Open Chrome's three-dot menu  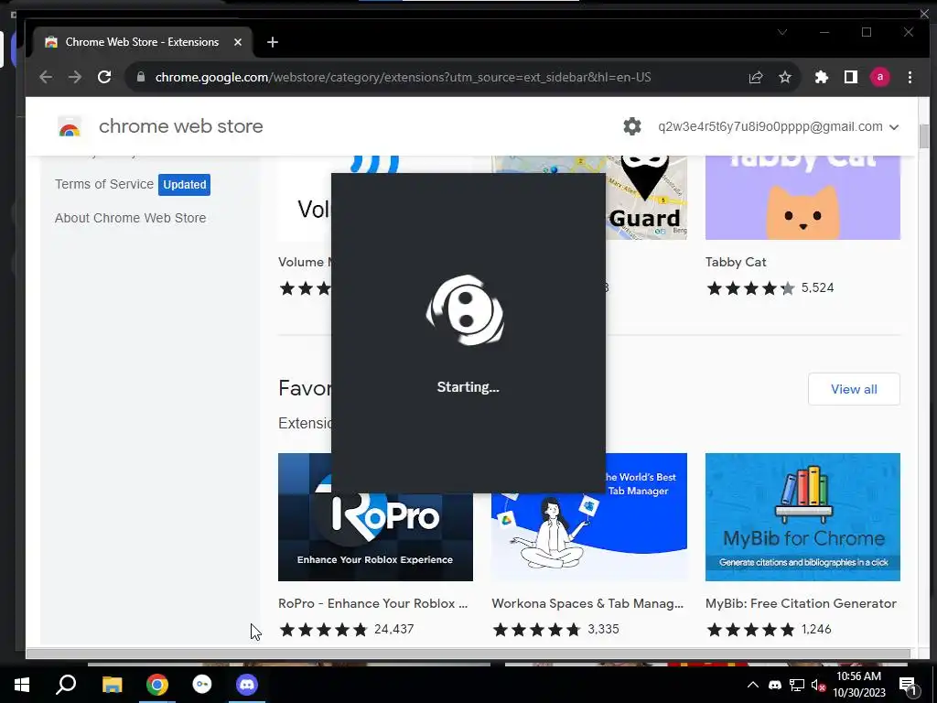pyautogui.click(x=910, y=77)
